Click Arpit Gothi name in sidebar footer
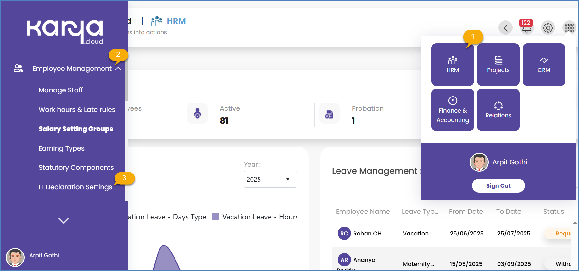This screenshot has height=271, width=579. 44,255
